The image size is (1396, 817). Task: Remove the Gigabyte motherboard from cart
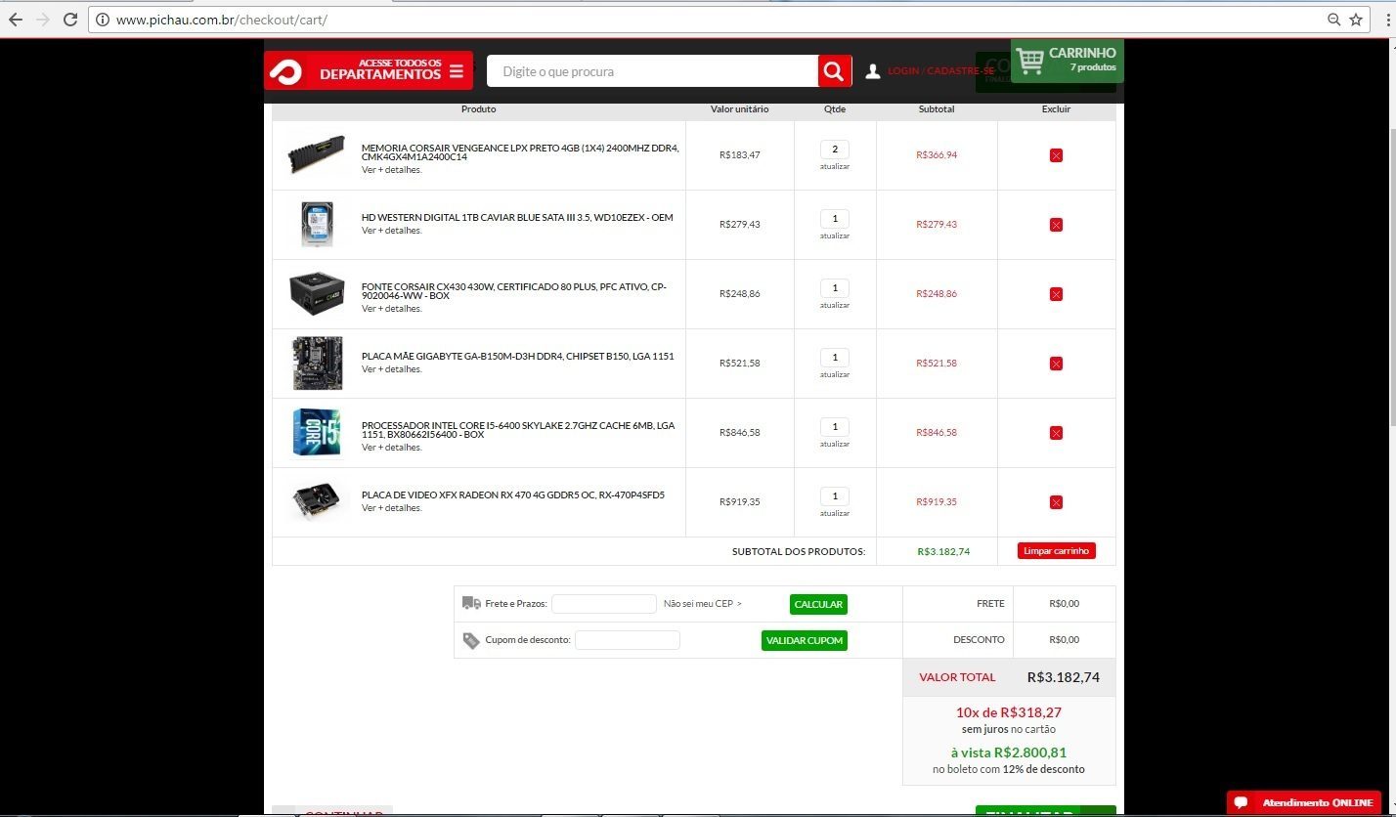click(1056, 364)
